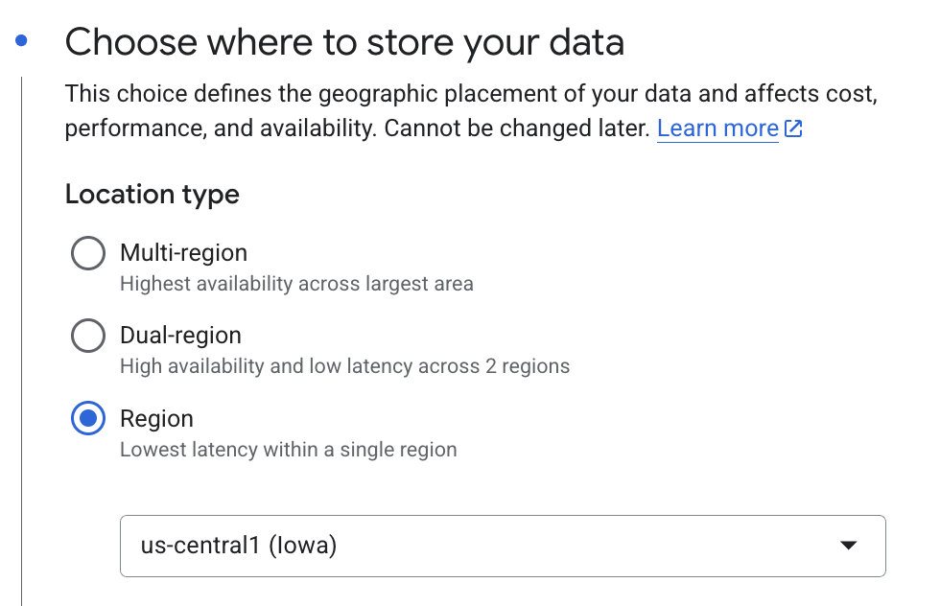940x606 pixels.
Task: Click the us-central1 (Iowa) text value
Action: pyautogui.click(x=239, y=546)
